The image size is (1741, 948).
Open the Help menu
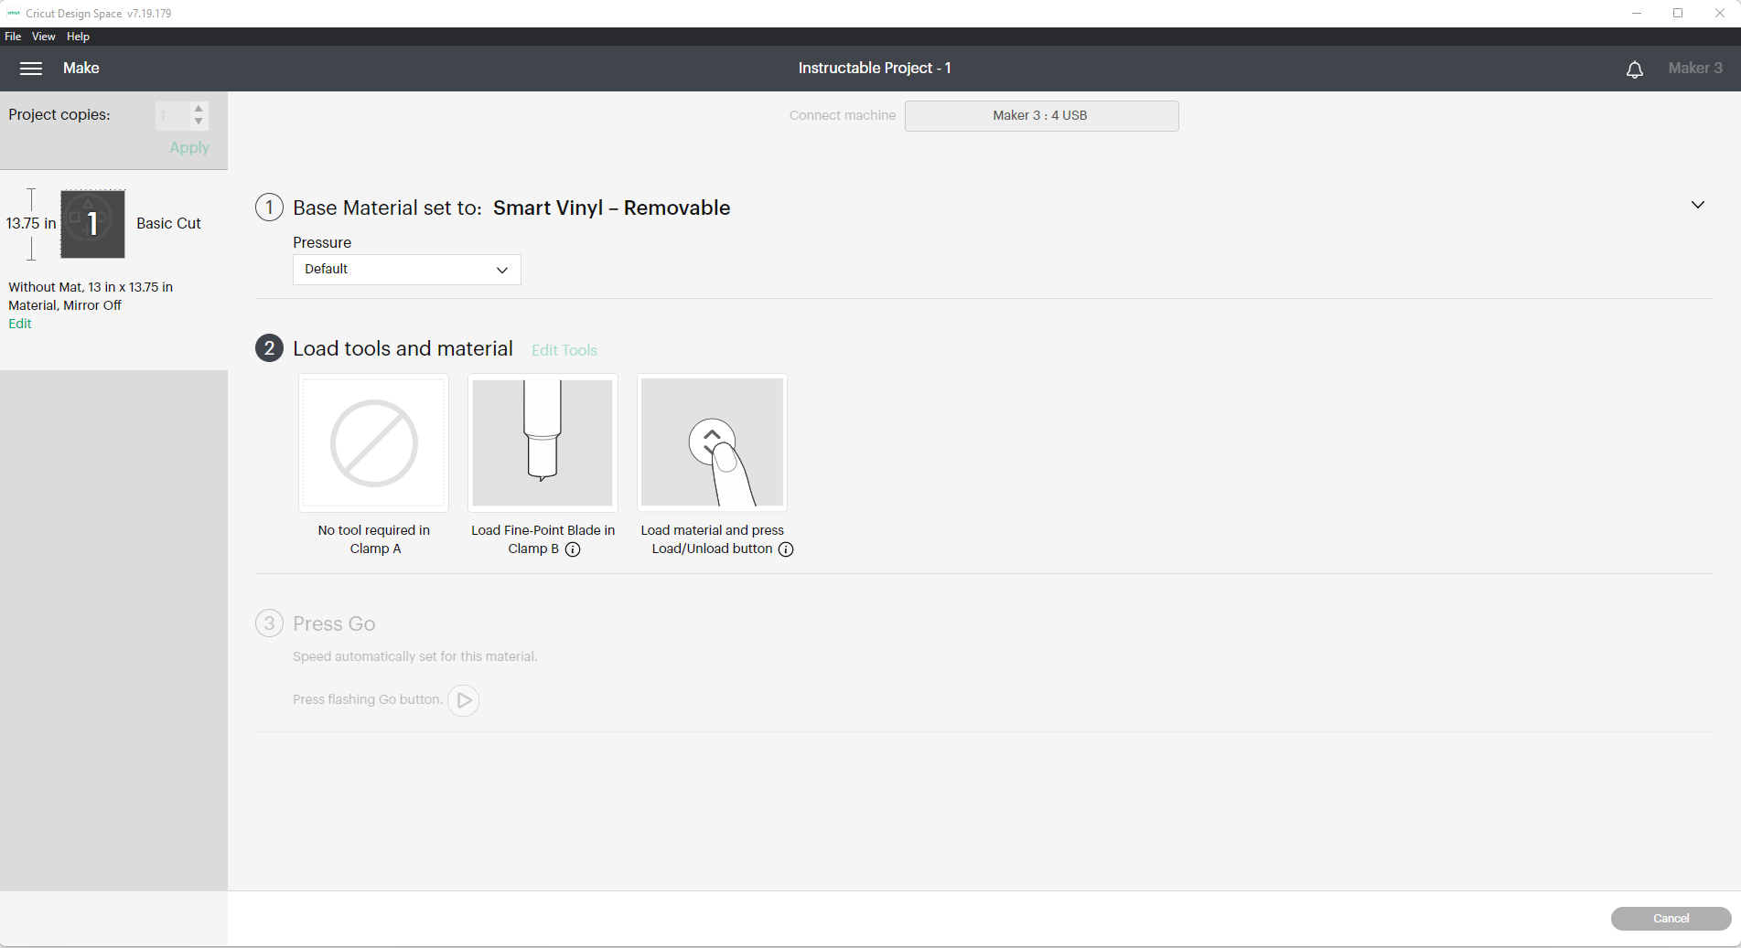[78, 37]
